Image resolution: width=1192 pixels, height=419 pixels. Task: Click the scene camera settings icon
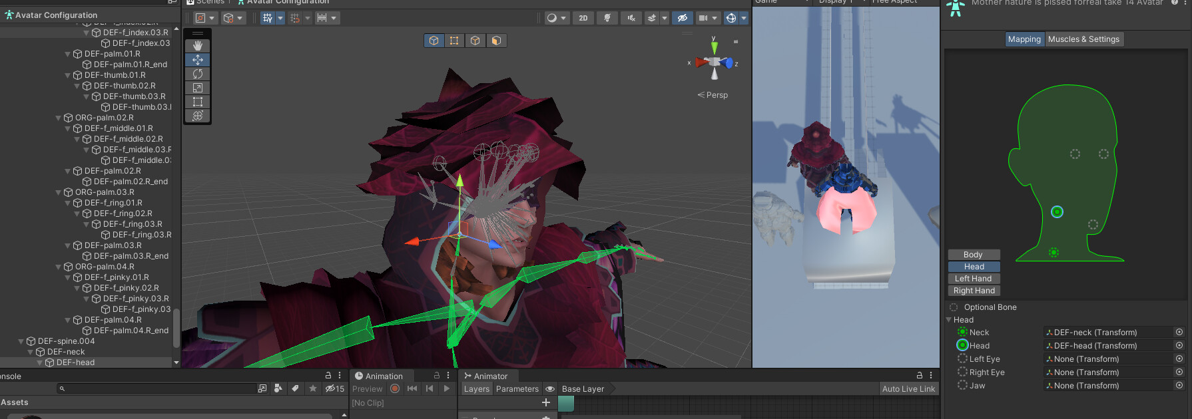[703, 18]
